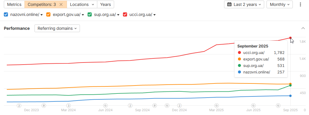The height and width of the screenshot is (115, 309).
Task: Switch to the Metrics tab
Action: [14, 4]
